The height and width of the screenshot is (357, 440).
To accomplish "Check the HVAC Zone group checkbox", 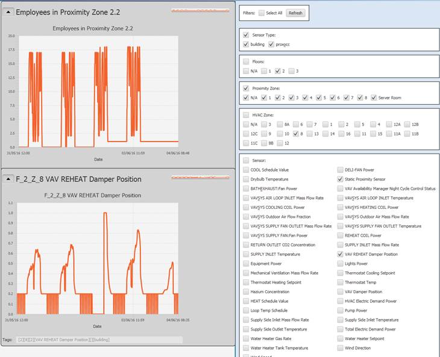I will (246, 115).
